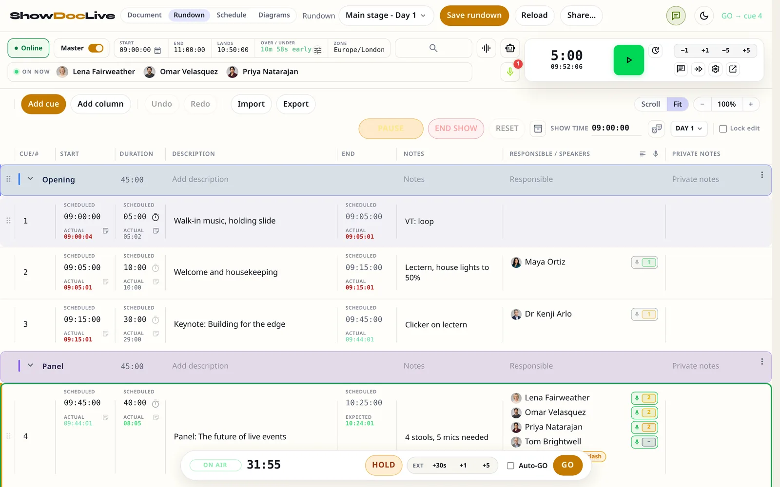Screen dimensions: 780x487
Task: Open the chat messages icon in header
Action: click(676, 16)
